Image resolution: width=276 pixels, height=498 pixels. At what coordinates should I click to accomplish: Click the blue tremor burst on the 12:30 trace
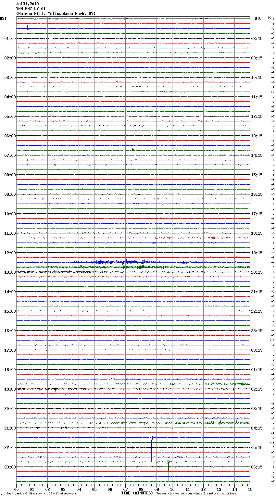point(122,262)
